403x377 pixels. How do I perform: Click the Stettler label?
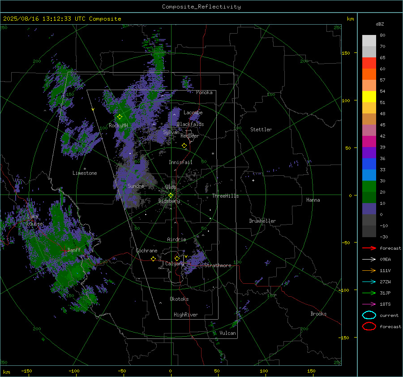pos(261,130)
